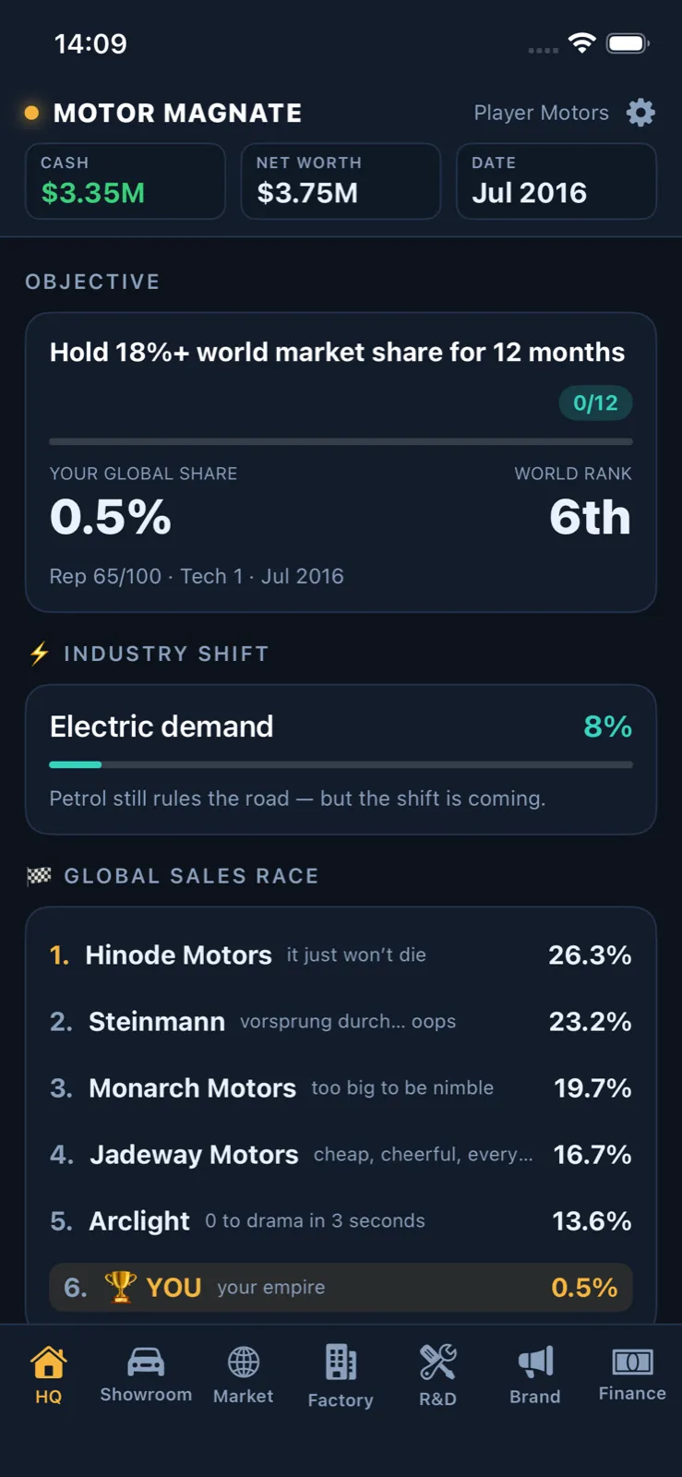Tap the 0/12 progress badge
Image resolution: width=682 pixels, height=1477 pixels.
[x=595, y=402]
